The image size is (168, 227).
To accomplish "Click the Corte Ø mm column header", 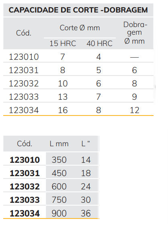I will (80, 27).
